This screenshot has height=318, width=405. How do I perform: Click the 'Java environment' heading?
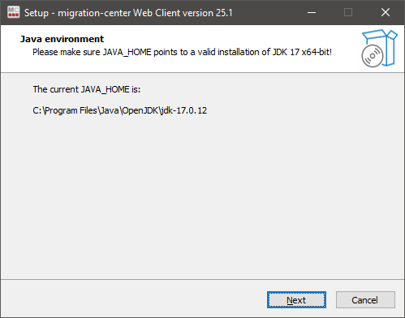62,39
